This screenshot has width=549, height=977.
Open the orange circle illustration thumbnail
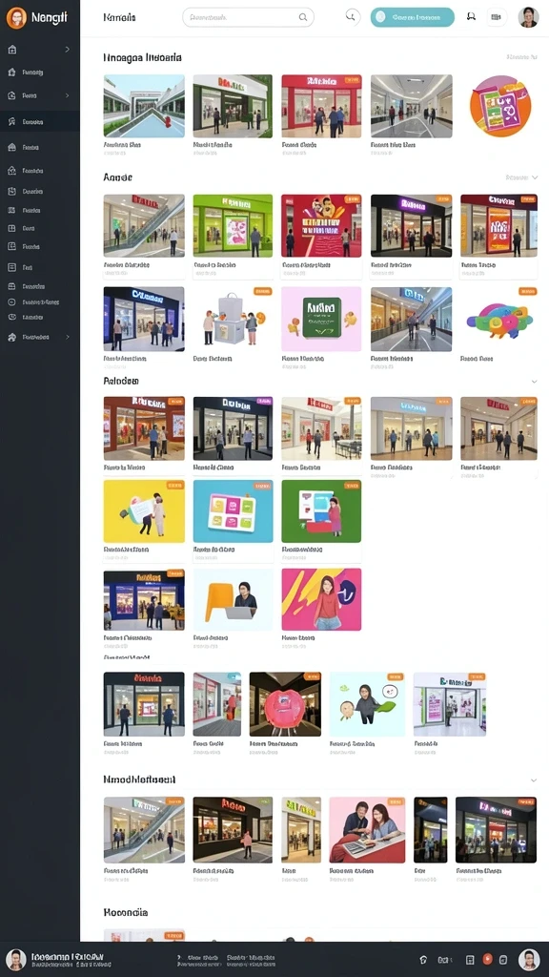point(499,106)
